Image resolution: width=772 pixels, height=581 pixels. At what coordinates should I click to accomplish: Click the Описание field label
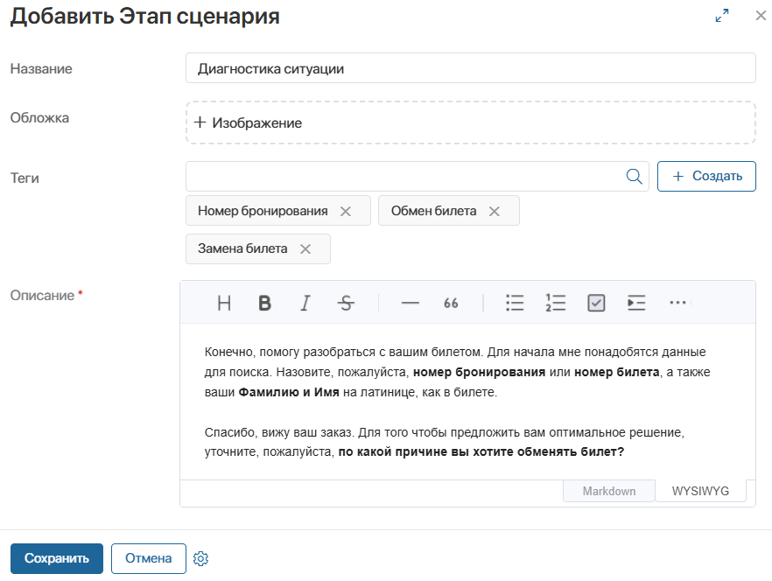[x=42, y=296]
